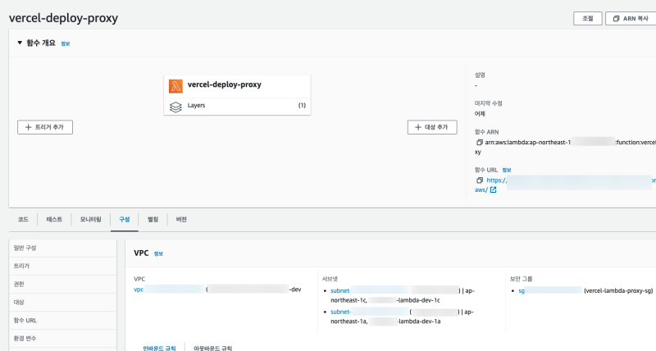Viewport: 656px width, 351px height.
Task: Click the 대상 추가 button
Action: coord(432,127)
